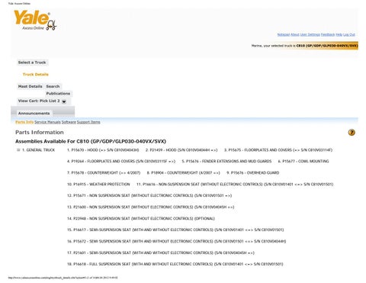Collapse the General Truck tree node icon
This screenshot has height=283, width=366.
(x=18, y=150)
